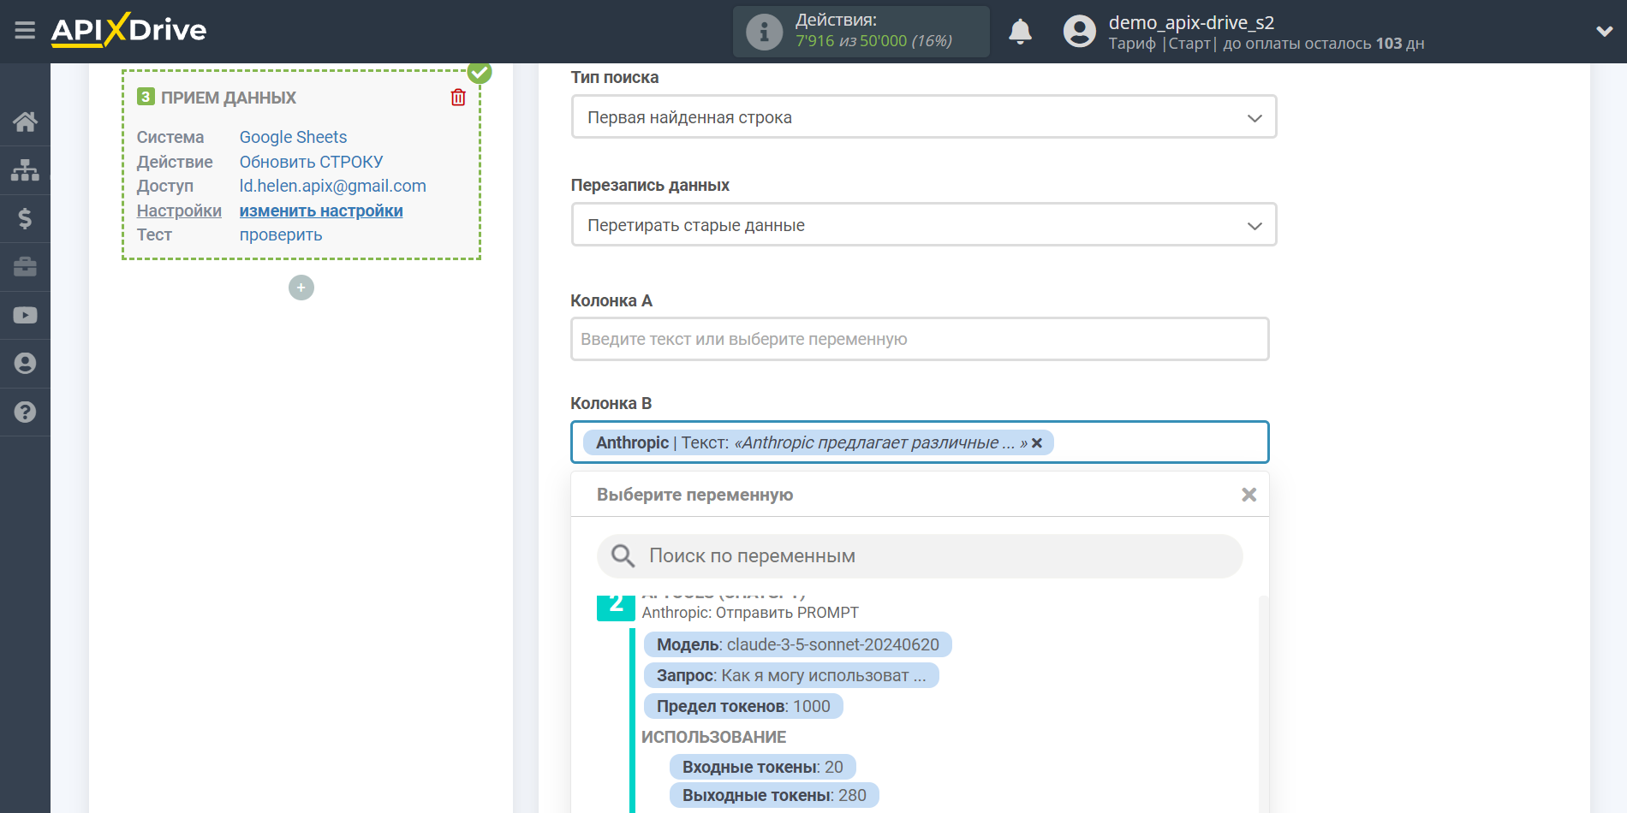
Task: Select the Предел токенов variable
Action: tap(743, 706)
